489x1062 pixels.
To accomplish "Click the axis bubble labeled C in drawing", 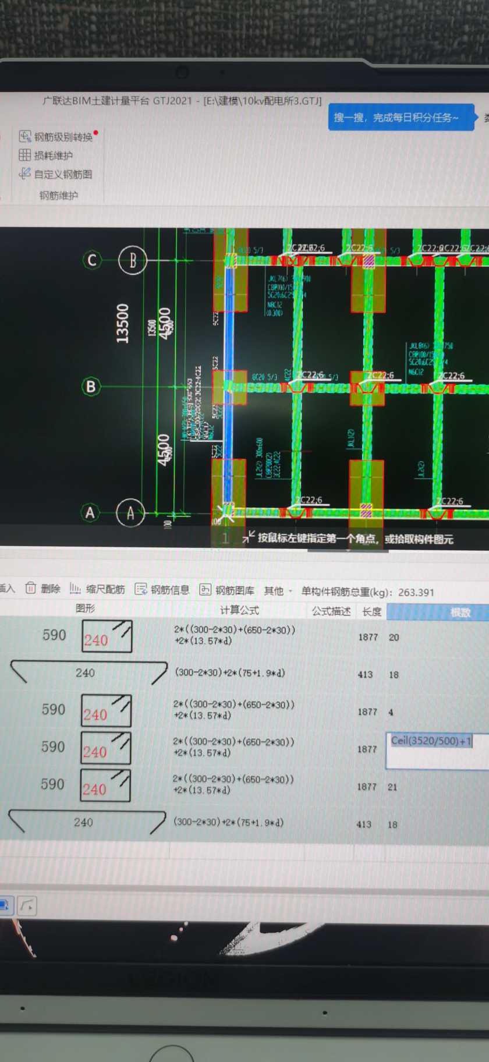I will (x=92, y=260).
